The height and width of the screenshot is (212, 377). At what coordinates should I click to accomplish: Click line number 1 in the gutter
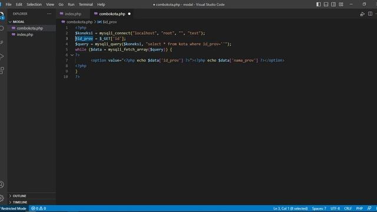67,28
